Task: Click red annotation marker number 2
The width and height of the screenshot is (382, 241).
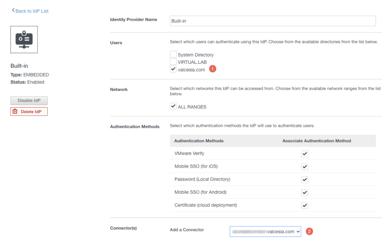Action: (309, 231)
